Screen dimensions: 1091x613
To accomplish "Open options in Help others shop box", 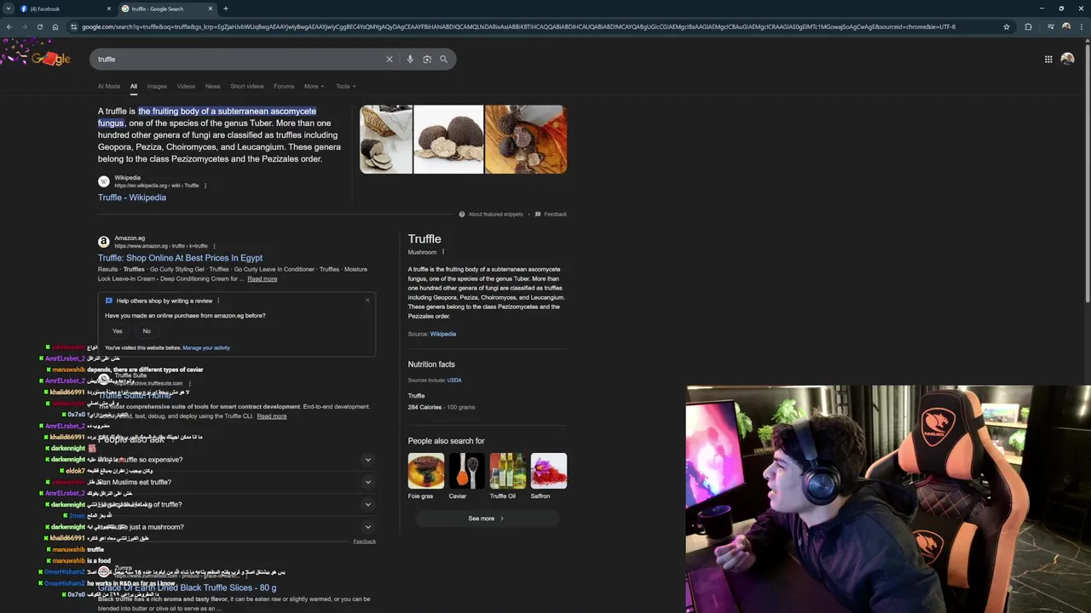I will click(x=218, y=301).
